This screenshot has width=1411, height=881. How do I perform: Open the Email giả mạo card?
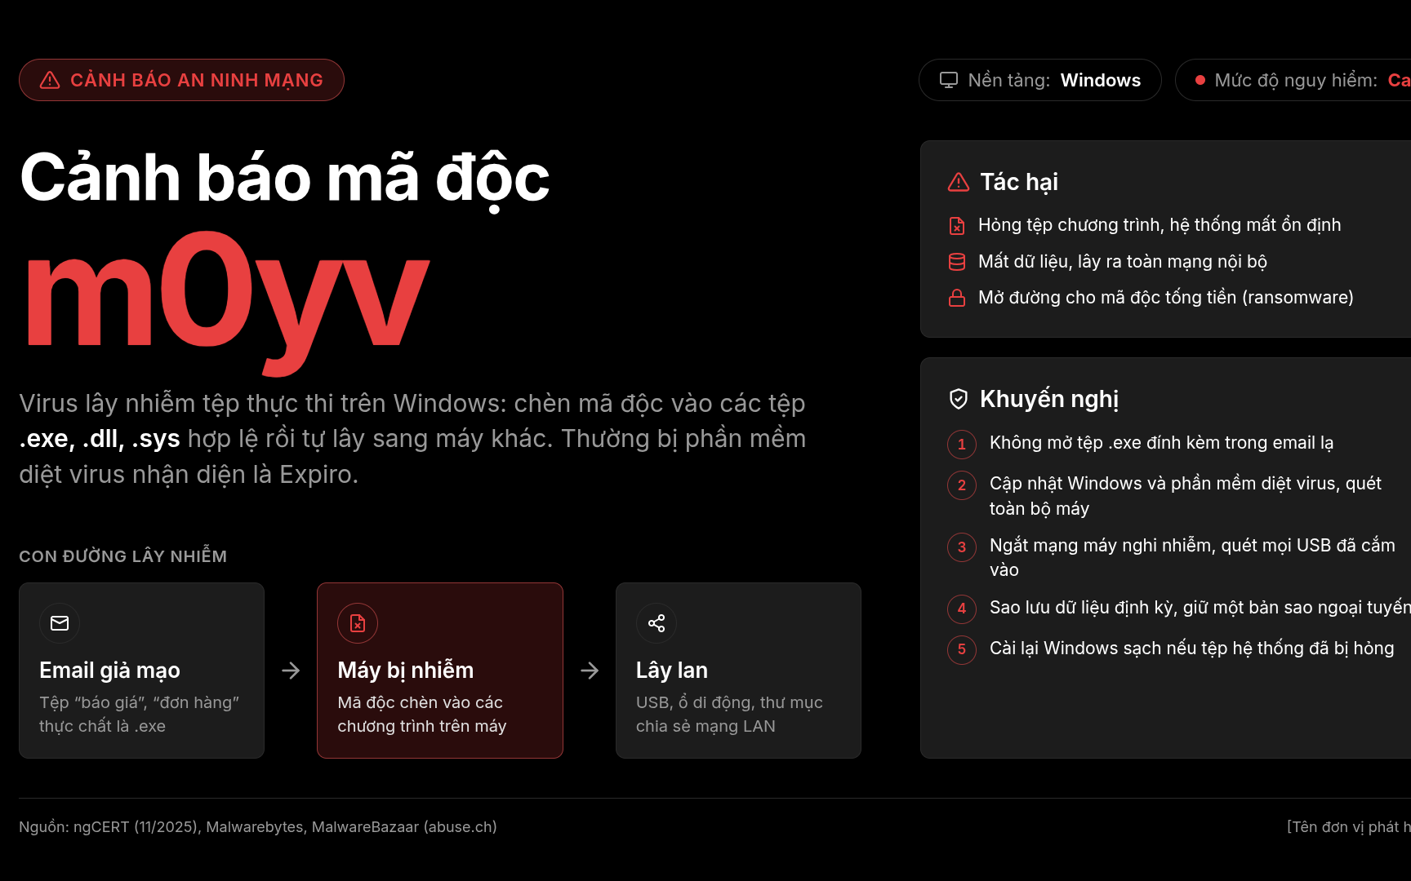(141, 671)
